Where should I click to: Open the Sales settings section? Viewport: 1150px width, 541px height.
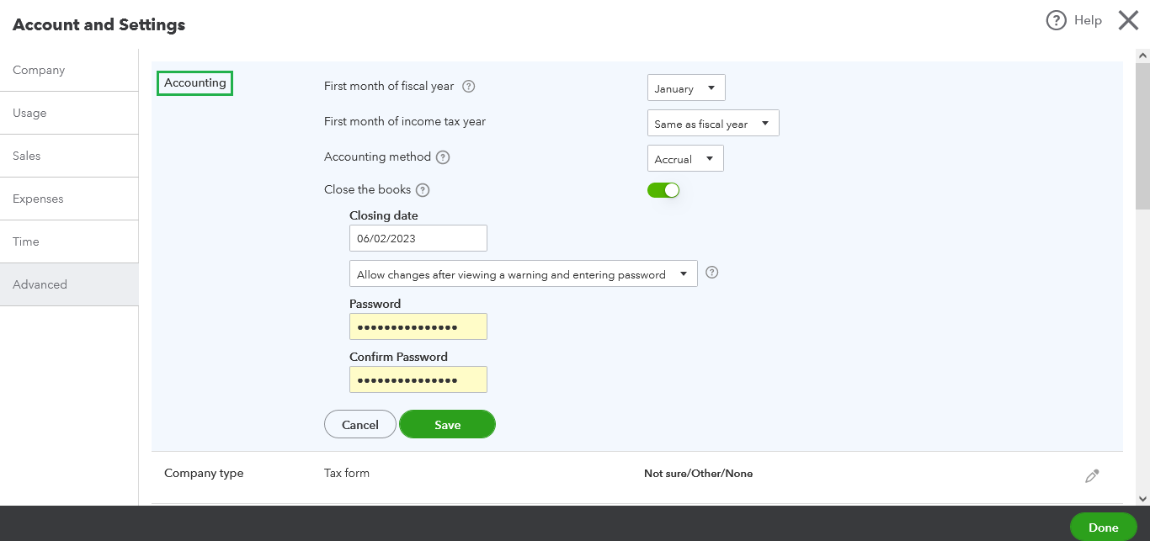click(x=26, y=156)
